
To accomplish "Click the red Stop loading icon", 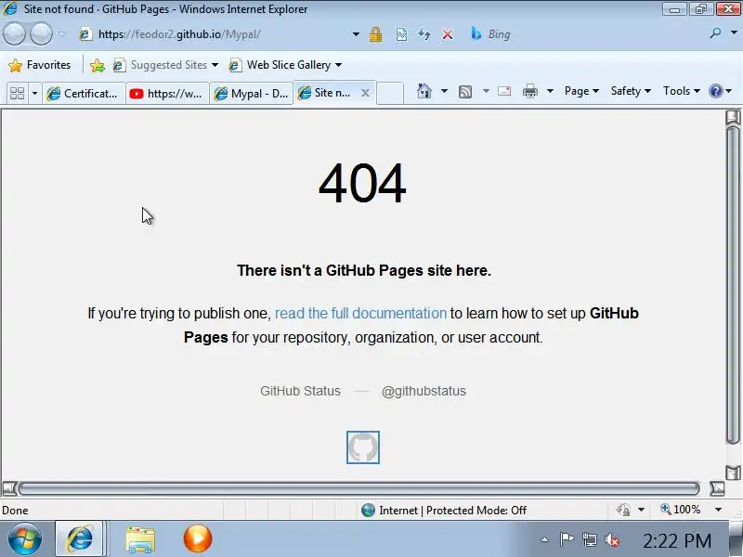I will tap(448, 34).
